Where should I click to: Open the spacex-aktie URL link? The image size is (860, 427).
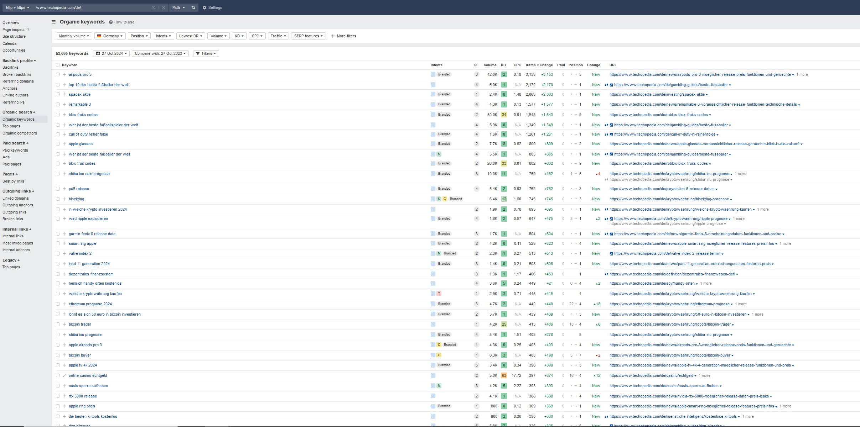657,94
